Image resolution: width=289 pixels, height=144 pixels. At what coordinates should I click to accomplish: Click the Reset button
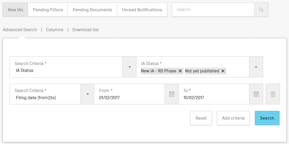[x=201, y=118]
